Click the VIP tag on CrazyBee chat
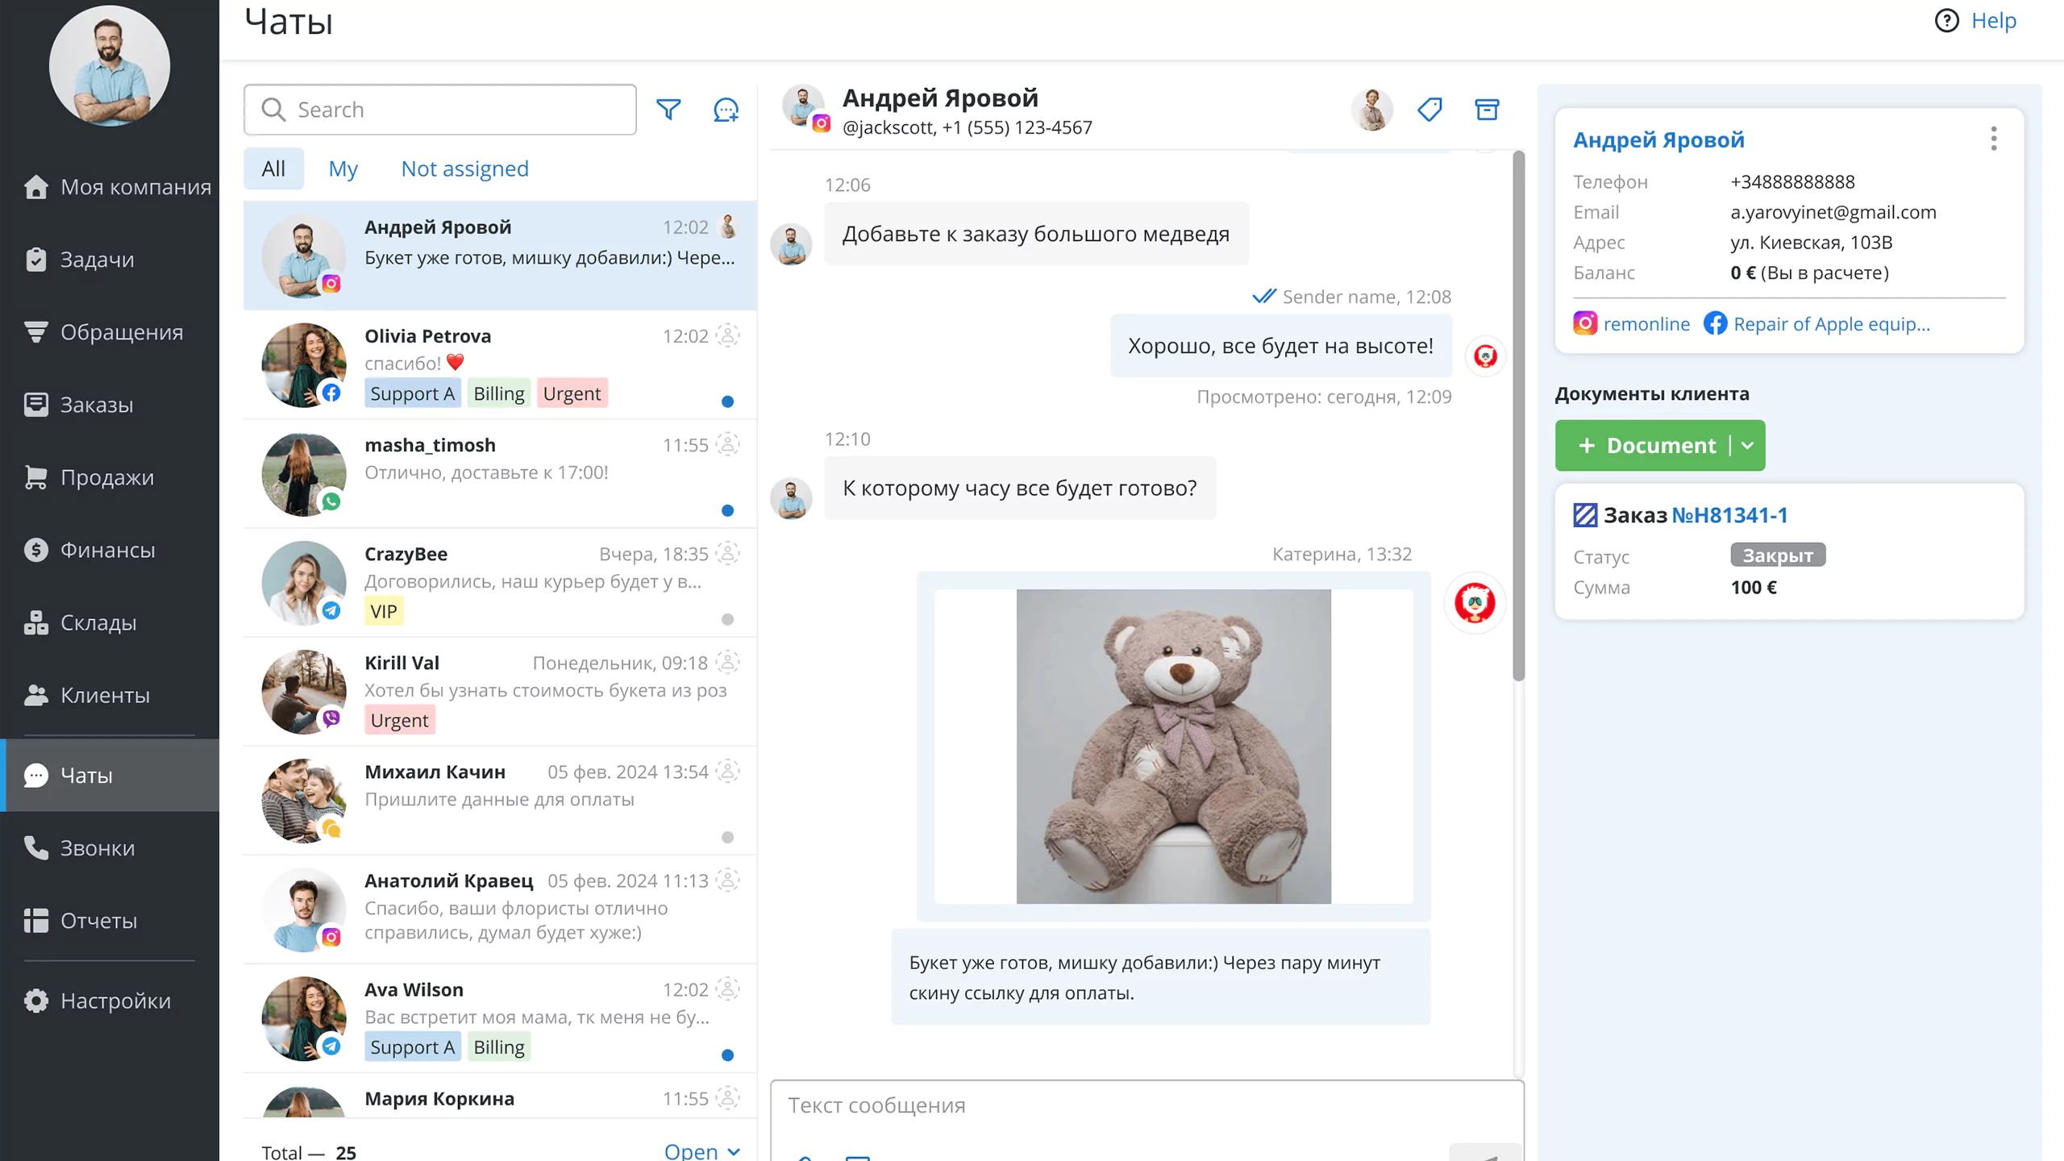 click(384, 611)
